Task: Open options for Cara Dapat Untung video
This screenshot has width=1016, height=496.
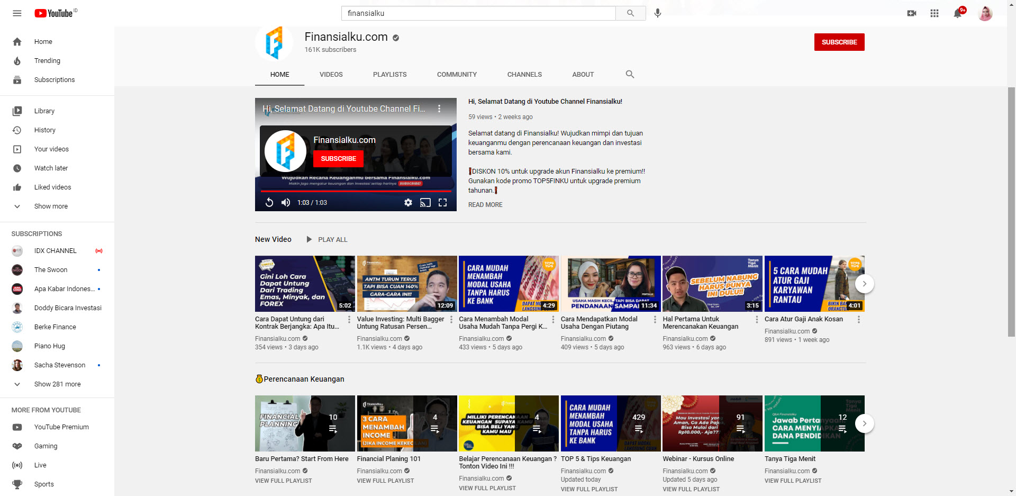Action: tap(349, 320)
